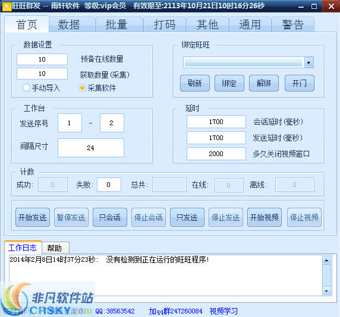Edit the 多久关闭视频窗口 field
The height and width of the screenshot is (317, 340).
[216, 154]
